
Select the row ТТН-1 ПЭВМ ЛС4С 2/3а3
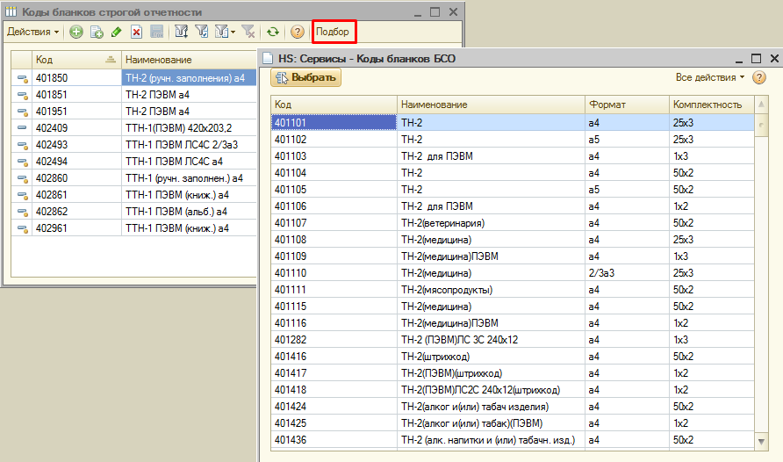click(133, 145)
